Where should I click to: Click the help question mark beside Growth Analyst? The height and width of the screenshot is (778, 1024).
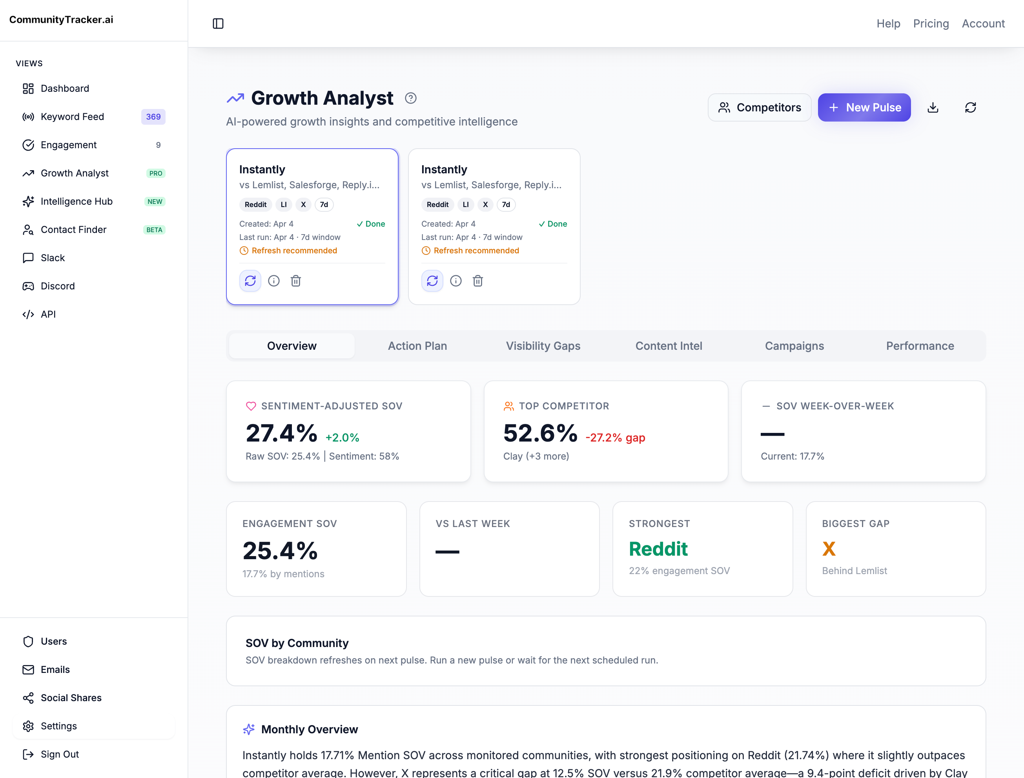click(410, 98)
